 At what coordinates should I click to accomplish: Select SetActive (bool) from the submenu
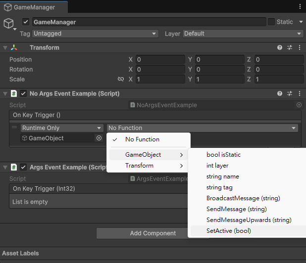pyautogui.click(x=229, y=231)
